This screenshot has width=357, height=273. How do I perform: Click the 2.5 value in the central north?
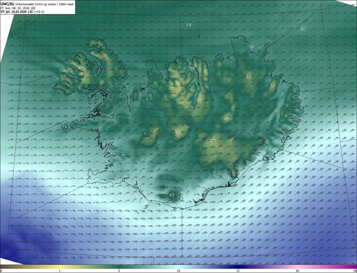(x=199, y=100)
